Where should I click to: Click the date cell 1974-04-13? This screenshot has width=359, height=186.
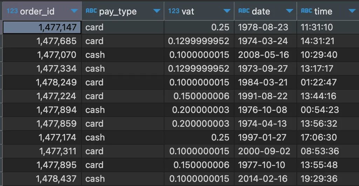(x=265, y=124)
